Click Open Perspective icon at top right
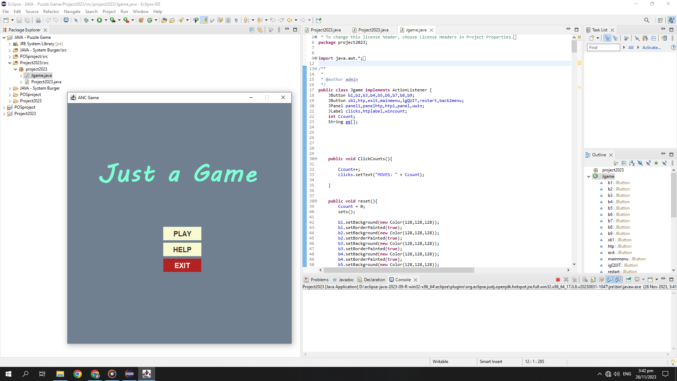This screenshot has width=677, height=381. [660, 20]
